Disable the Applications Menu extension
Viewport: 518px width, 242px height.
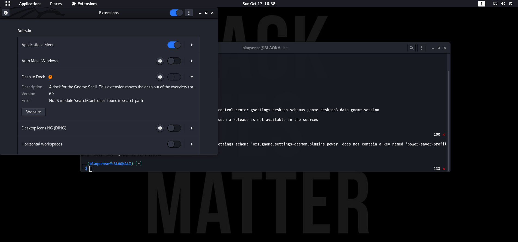174,45
